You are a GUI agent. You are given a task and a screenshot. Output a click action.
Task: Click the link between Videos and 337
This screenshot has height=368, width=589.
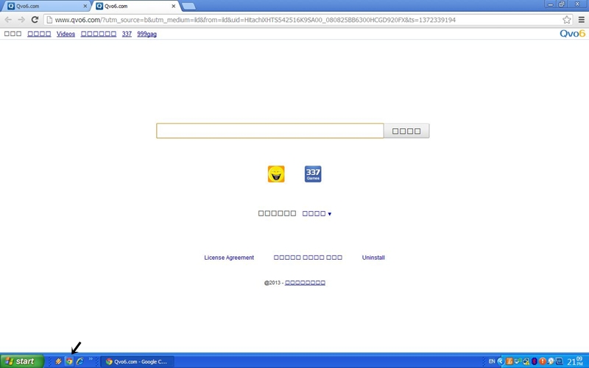coord(99,34)
